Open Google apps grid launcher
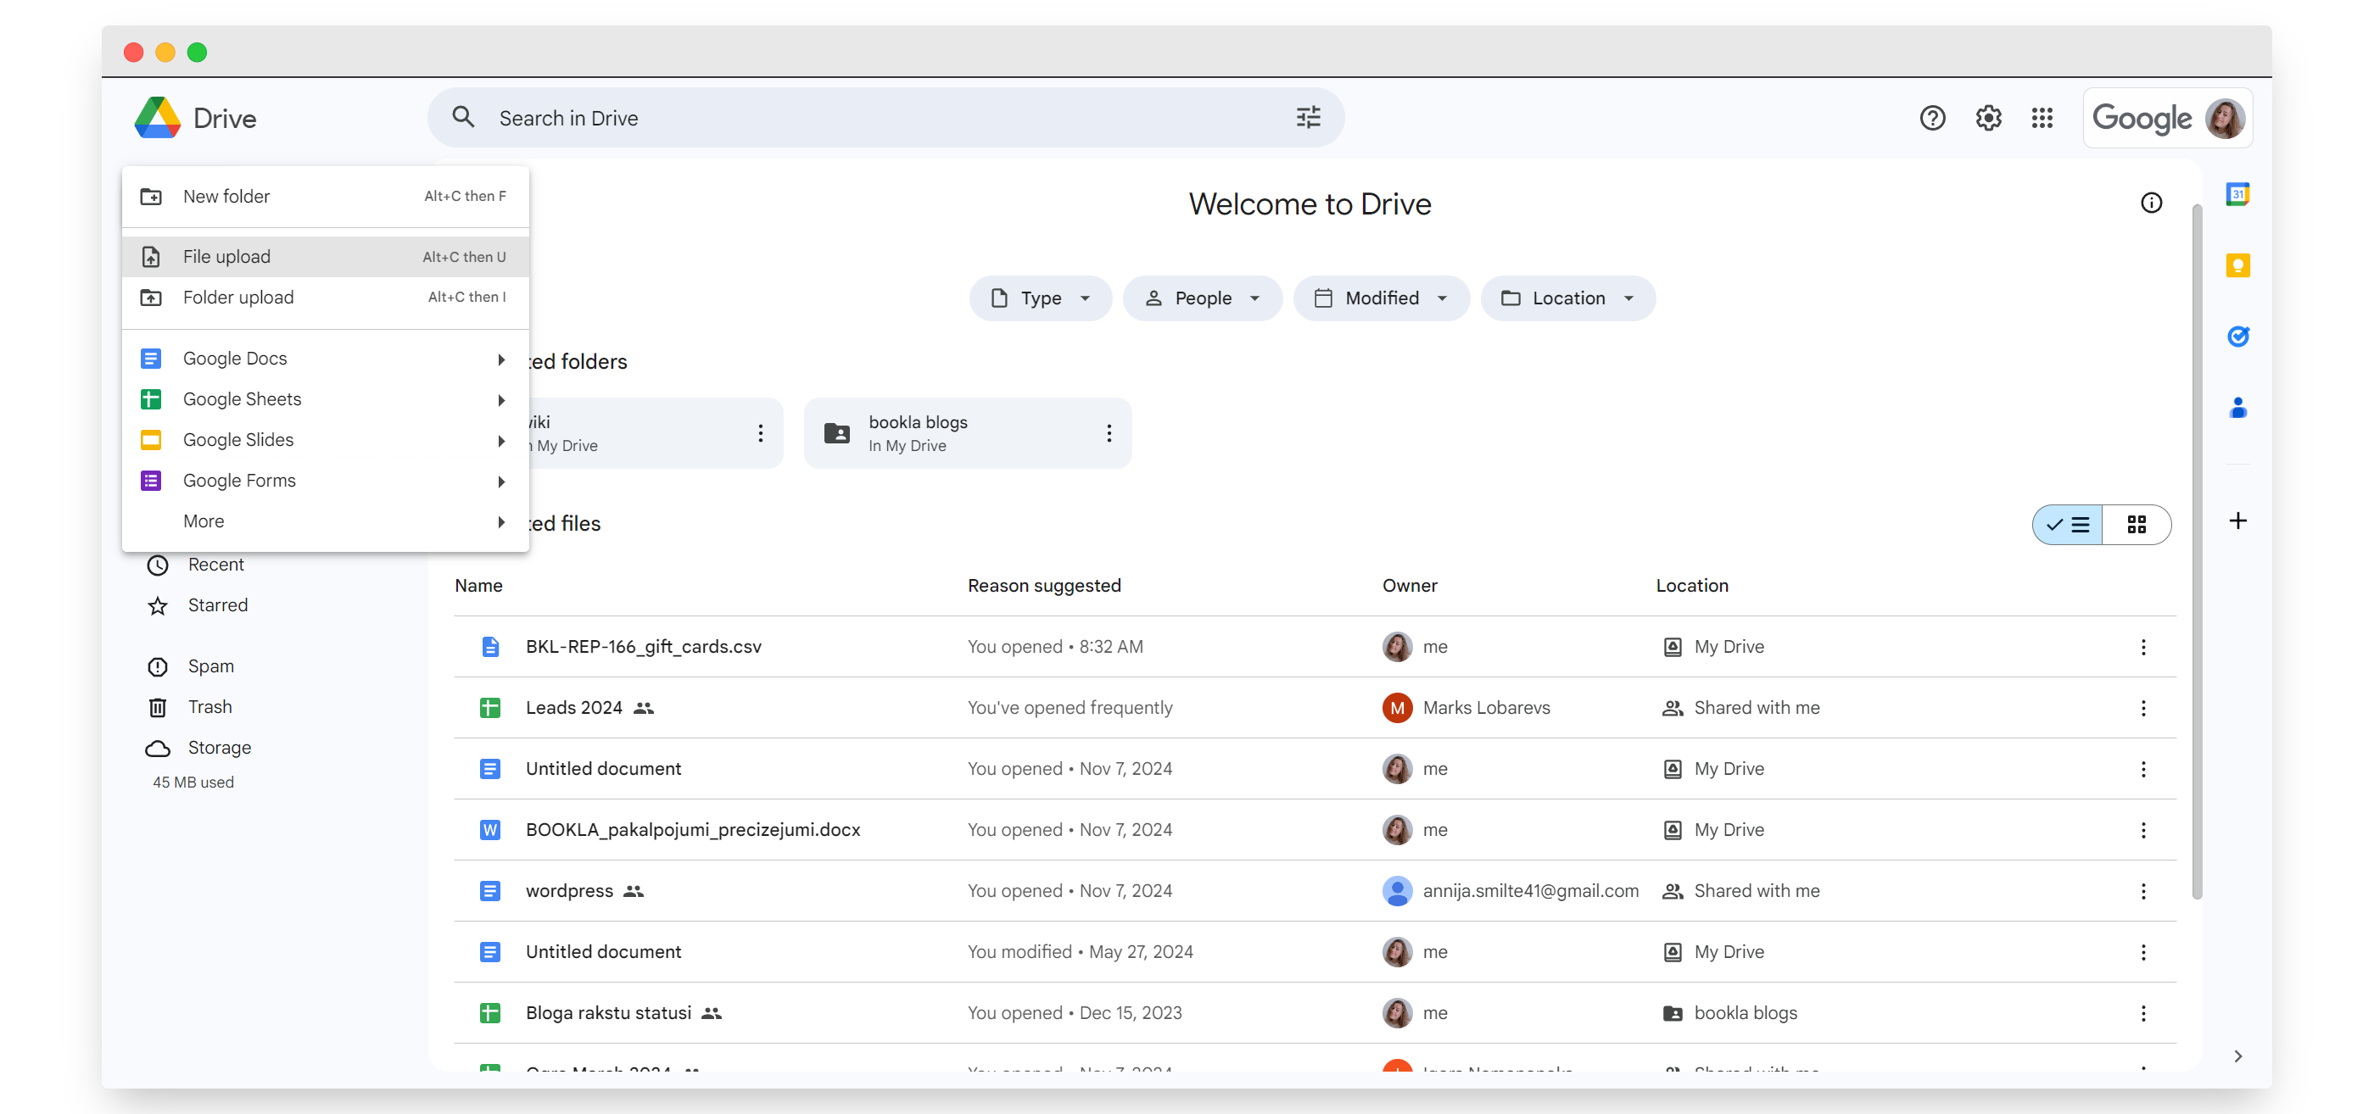Viewport: 2374px width, 1114px height. coord(2042,118)
